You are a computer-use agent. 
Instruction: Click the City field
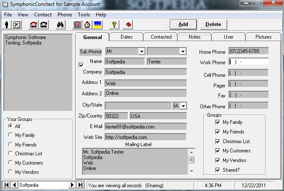[x=138, y=106]
